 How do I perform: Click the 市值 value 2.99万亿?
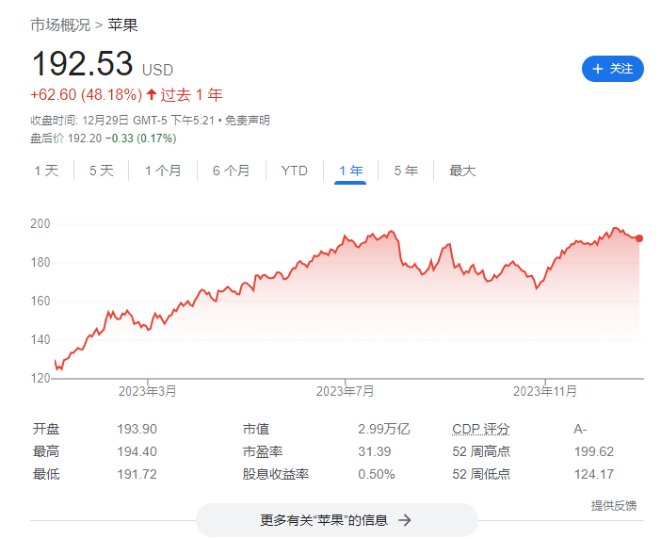pyautogui.click(x=383, y=430)
